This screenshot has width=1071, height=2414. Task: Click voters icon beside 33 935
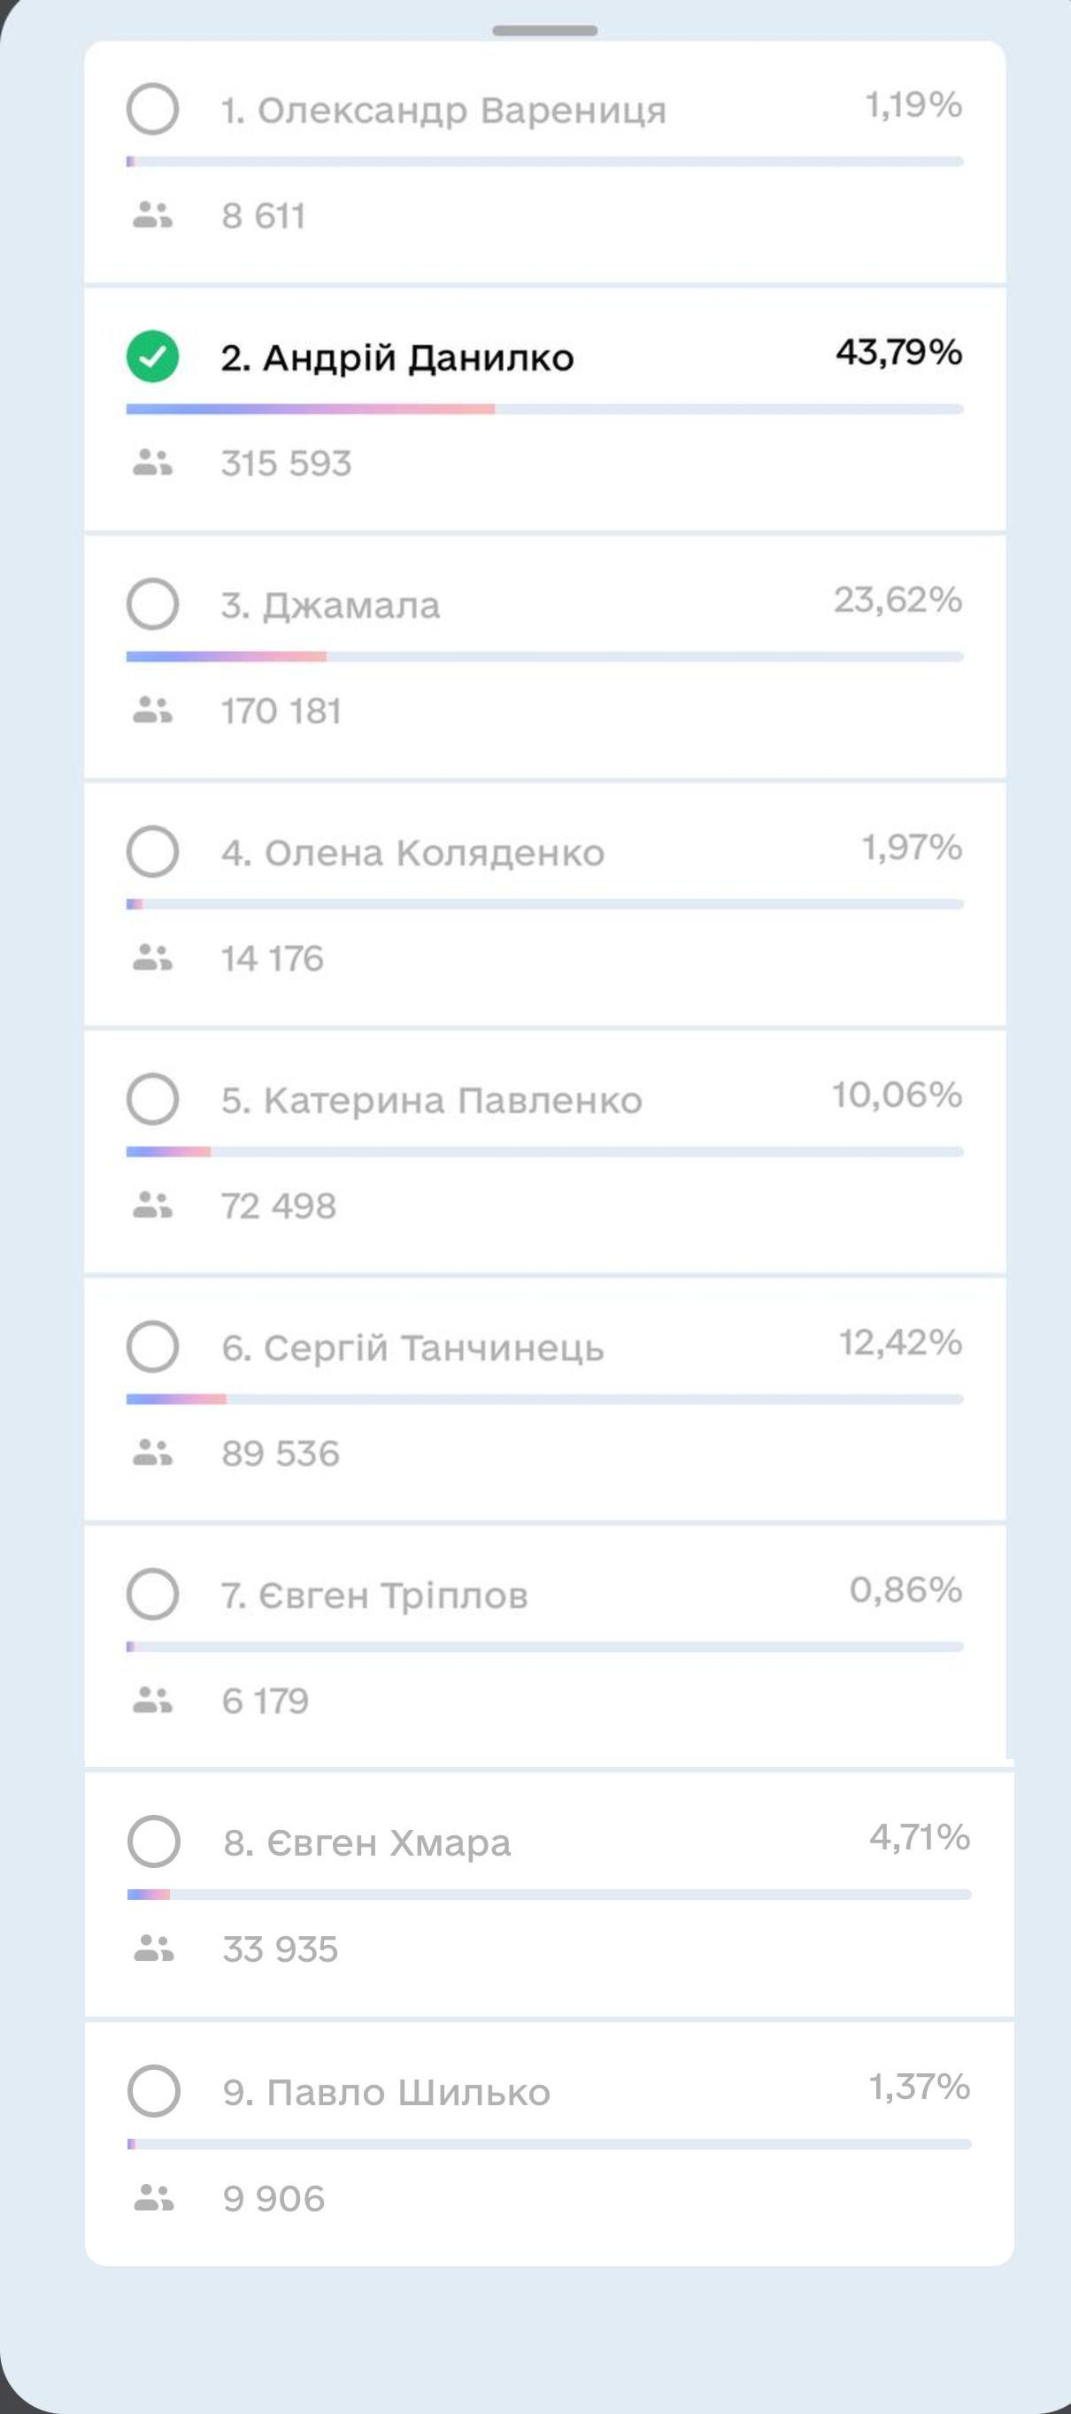(154, 1949)
